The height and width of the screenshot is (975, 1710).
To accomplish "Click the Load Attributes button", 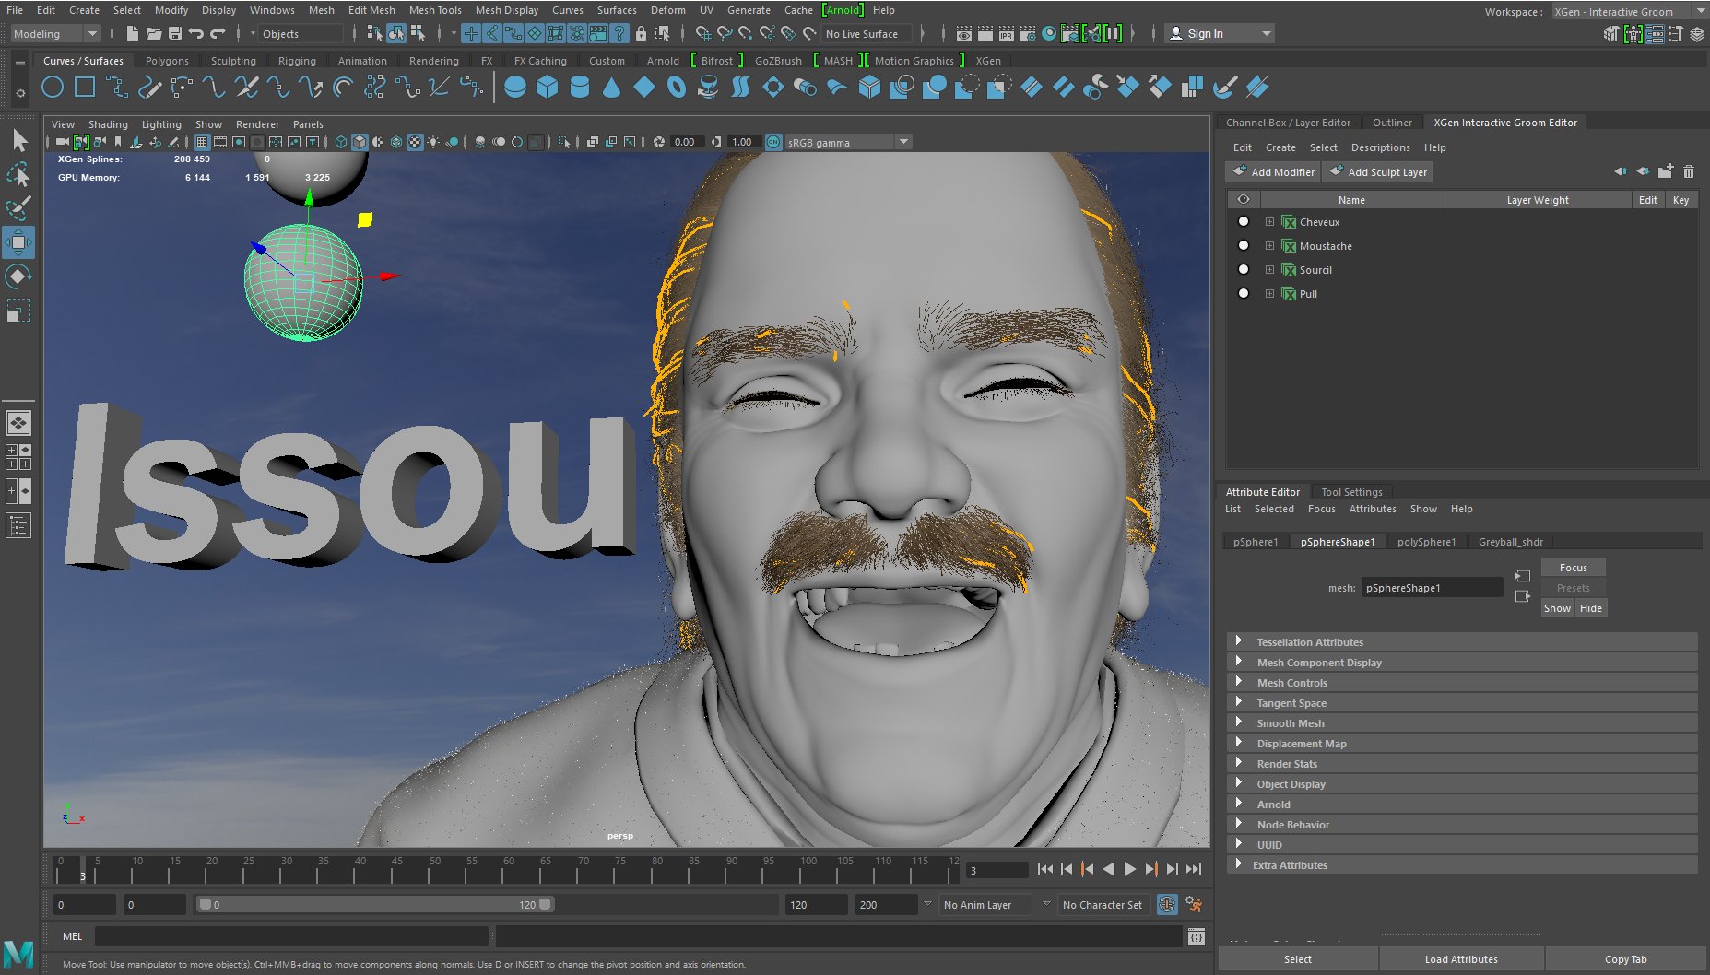I will 1460,959.
